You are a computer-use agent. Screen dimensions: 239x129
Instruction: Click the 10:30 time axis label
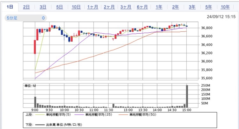(79, 110)
